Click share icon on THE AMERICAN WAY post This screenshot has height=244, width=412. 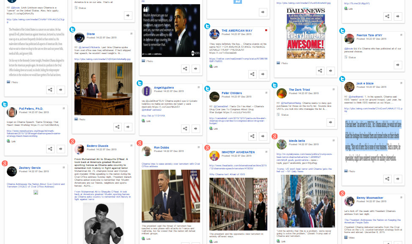click(x=253, y=74)
